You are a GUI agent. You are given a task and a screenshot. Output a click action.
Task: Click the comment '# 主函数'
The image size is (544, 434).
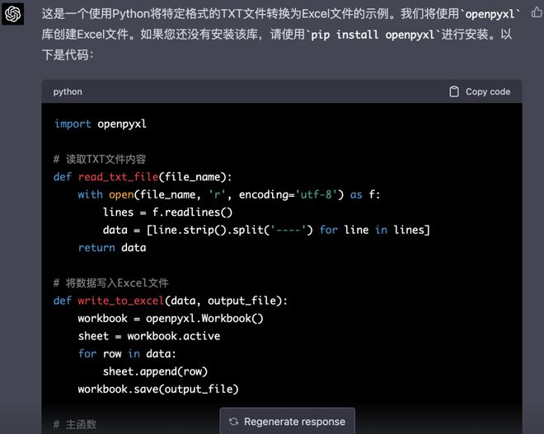pos(75,424)
